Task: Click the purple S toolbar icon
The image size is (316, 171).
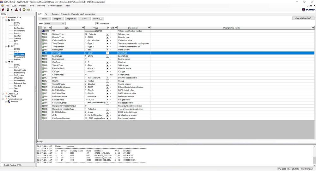Action: (20, 10)
